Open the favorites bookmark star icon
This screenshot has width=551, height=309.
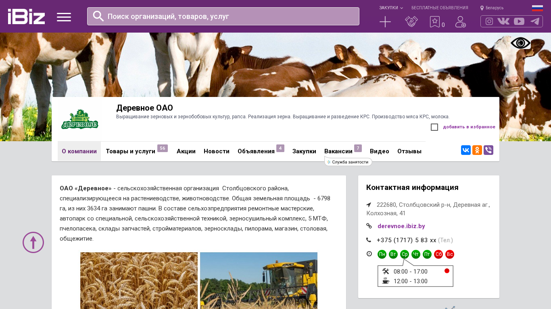point(434,22)
